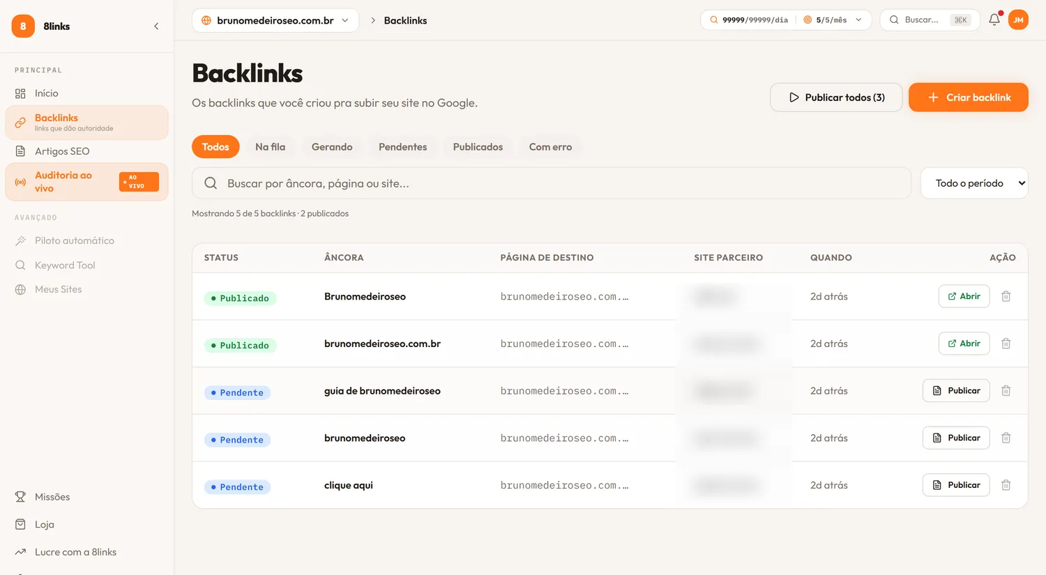Open the brunomedeiroseo.com.br backlink with Abrir
Image resolution: width=1046 pixels, height=575 pixels.
(x=964, y=344)
